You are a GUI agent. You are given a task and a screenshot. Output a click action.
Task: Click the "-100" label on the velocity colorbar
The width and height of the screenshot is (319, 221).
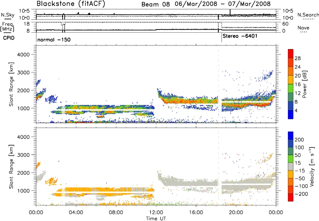click(x=301, y=186)
